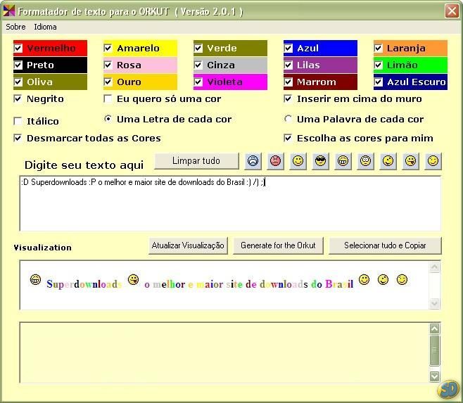The height and width of the screenshot is (403, 463).
Task: Uncheck the Verde color checkbox
Action: pos(198,48)
